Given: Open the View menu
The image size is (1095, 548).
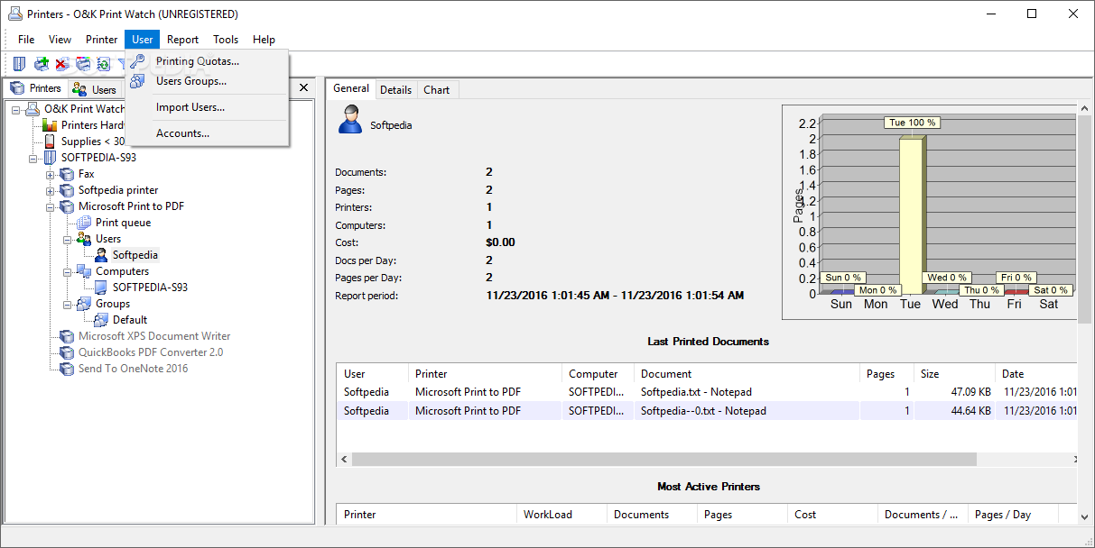Looking at the screenshot, I should click(60, 40).
